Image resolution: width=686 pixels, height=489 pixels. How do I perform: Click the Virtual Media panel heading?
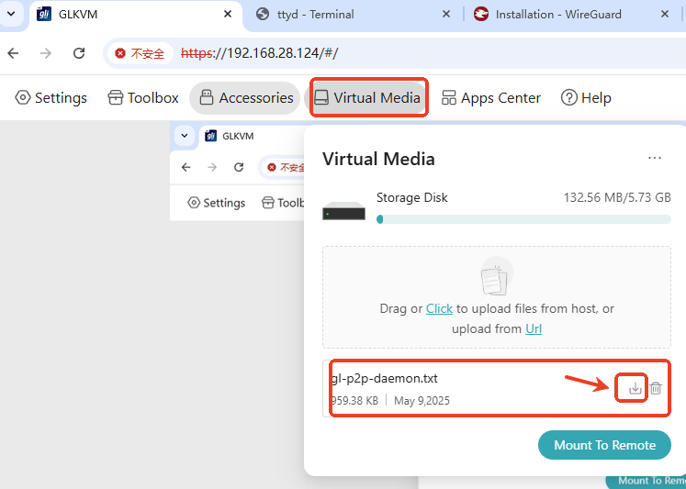pyautogui.click(x=378, y=159)
